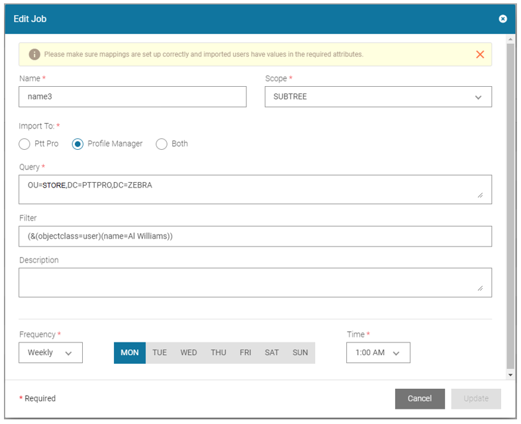This screenshot has width=521, height=424.
Task: Click the info icon in warning banner
Action: point(34,54)
